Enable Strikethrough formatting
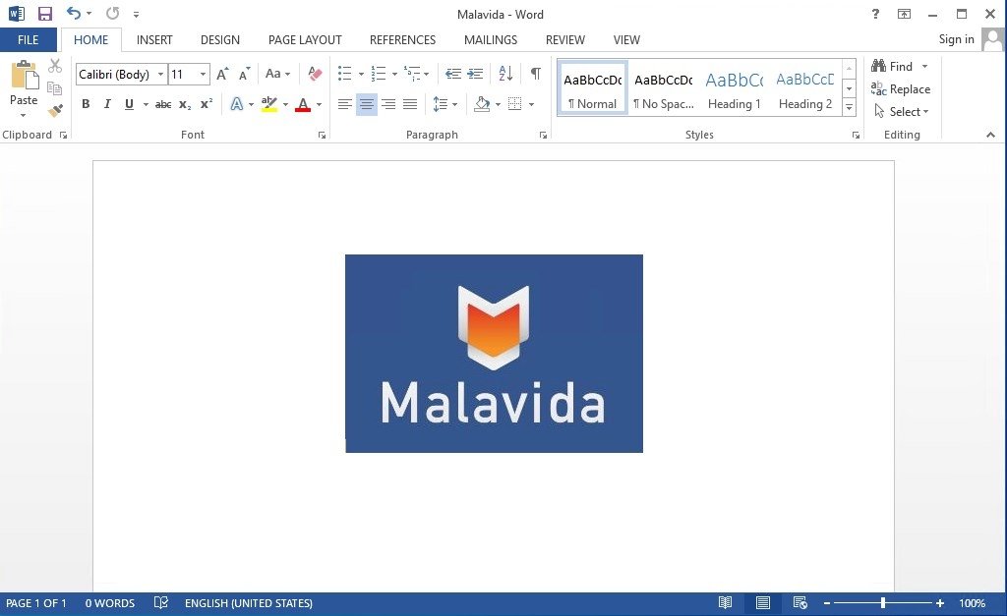The height and width of the screenshot is (616, 1007). [x=161, y=104]
